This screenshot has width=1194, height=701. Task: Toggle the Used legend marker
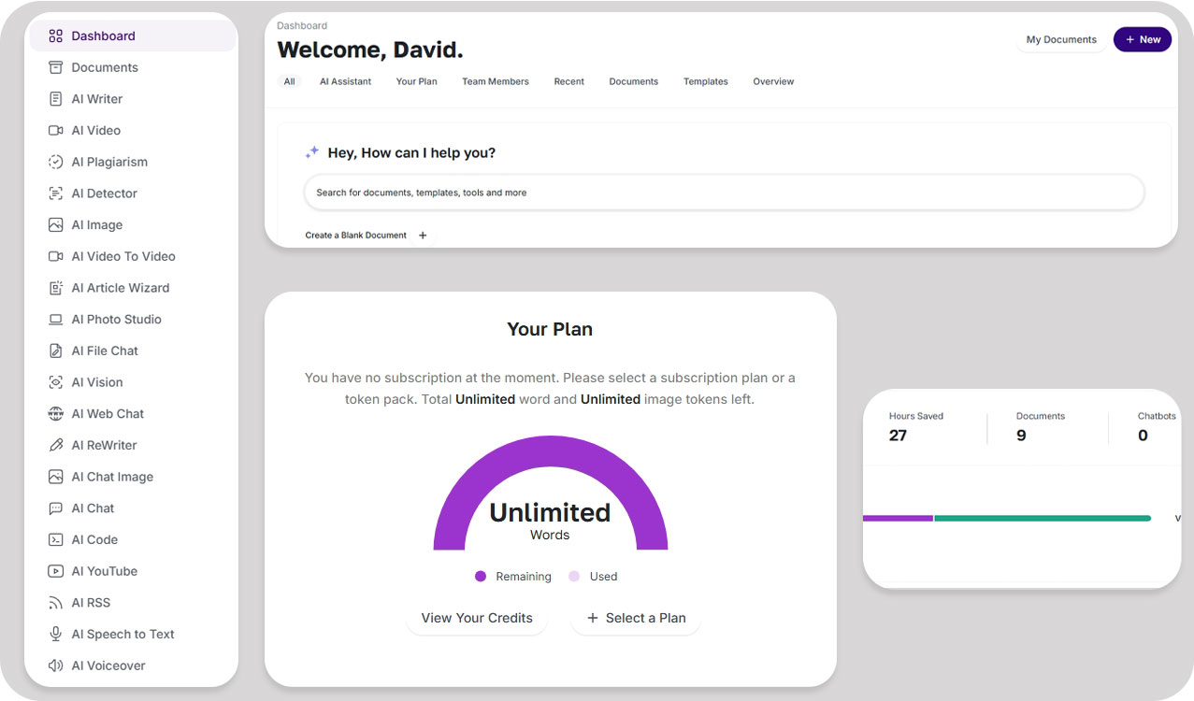[x=574, y=577]
